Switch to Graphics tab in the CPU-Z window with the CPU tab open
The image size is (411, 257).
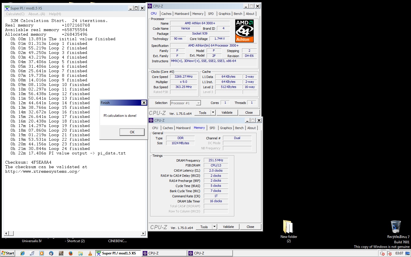[x=225, y=14]
